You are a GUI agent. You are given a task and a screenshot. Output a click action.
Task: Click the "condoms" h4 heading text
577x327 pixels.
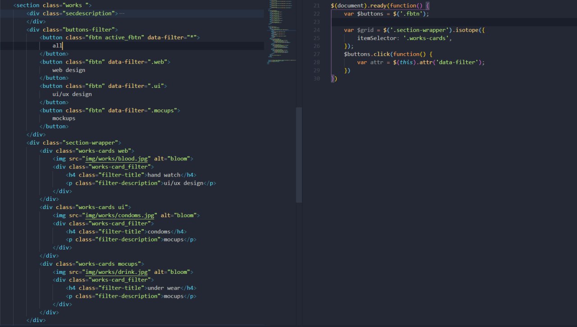click(159, 232)
